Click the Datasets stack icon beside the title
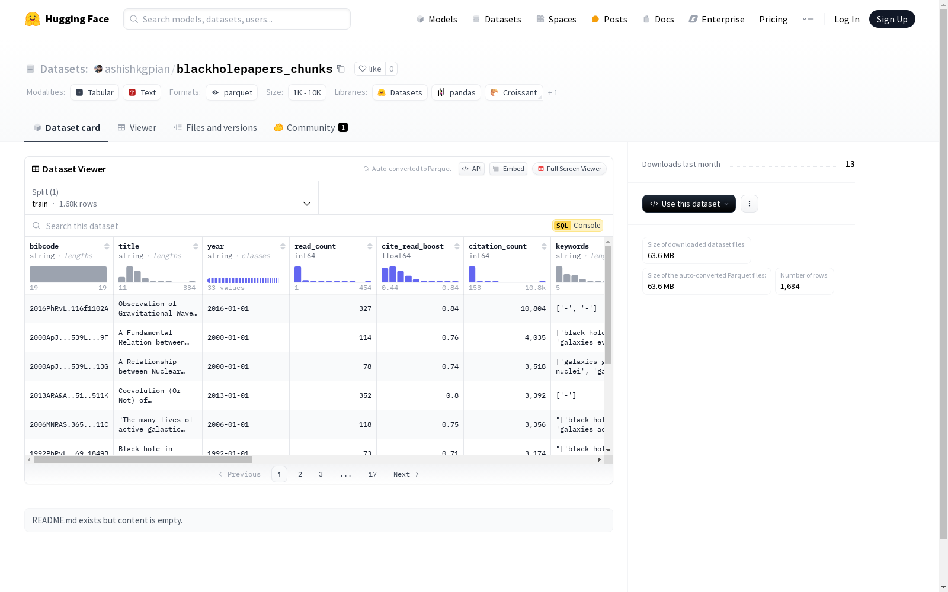 (x=30, y=69)
